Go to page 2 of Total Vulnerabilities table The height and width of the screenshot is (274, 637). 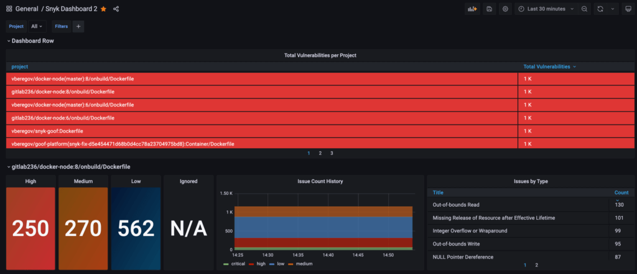(x=320, y=153)
